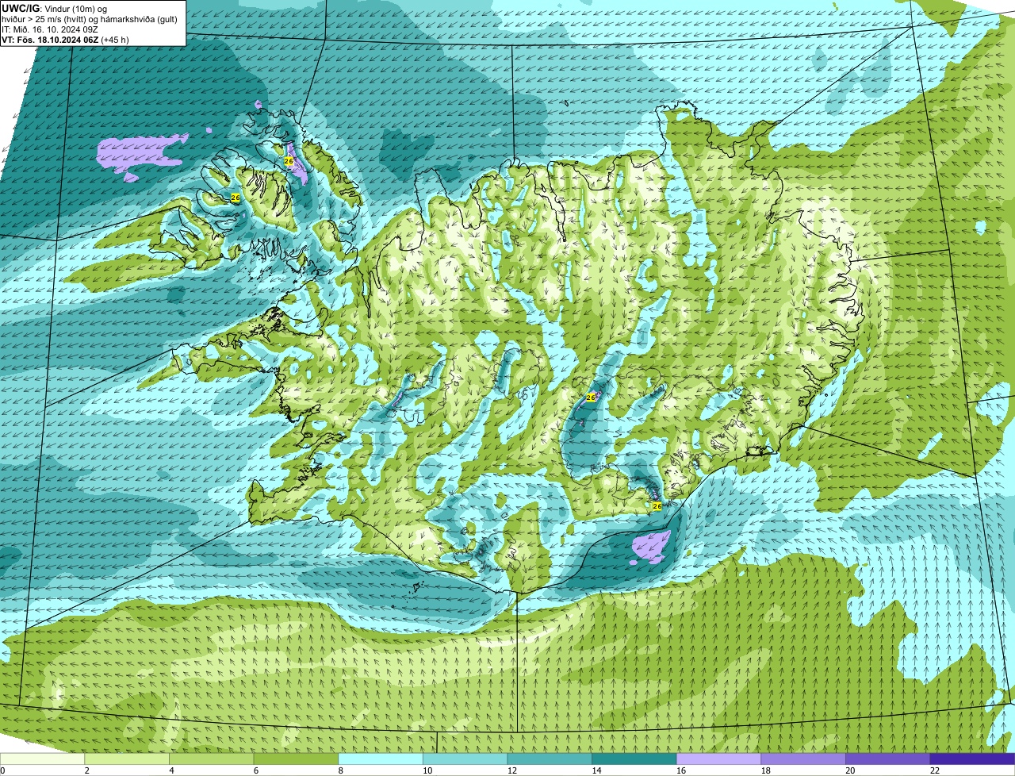Click the legend label '18'

click(x=765, y=770)
